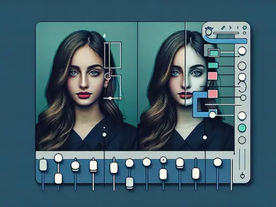Click the open half-circle arc in right column
This screenshot has width=276, height=207.
[x=243, y=87]
